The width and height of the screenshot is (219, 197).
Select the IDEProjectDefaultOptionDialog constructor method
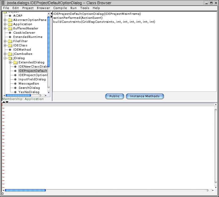pyautogui.click(x=97, y=14)
